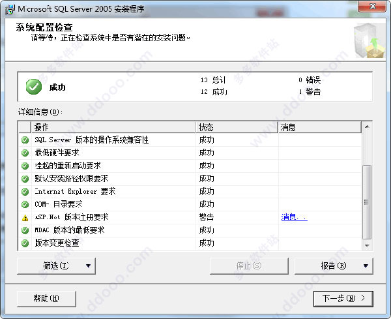The height and width of the screenshot is (319, 391).
Task: Click the yellow warning icon for ASP.Net 版本注册要求
Action: (25, 217)
